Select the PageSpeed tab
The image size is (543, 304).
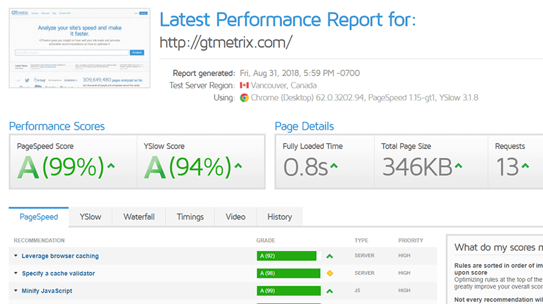tap(39, 217)
